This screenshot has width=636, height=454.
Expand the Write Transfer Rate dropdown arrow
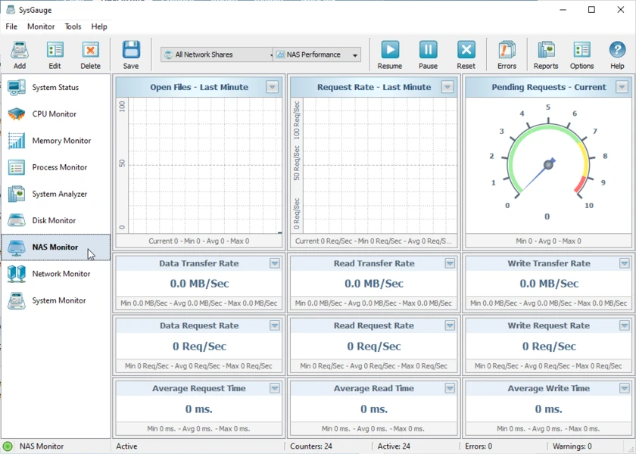tap(625, 263)
